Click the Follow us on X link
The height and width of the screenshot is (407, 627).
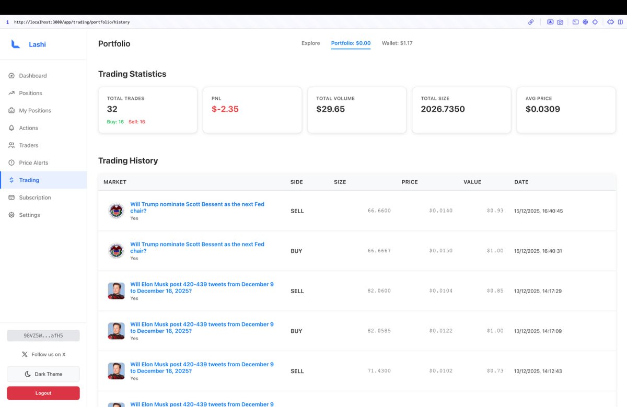click(43, 354)
